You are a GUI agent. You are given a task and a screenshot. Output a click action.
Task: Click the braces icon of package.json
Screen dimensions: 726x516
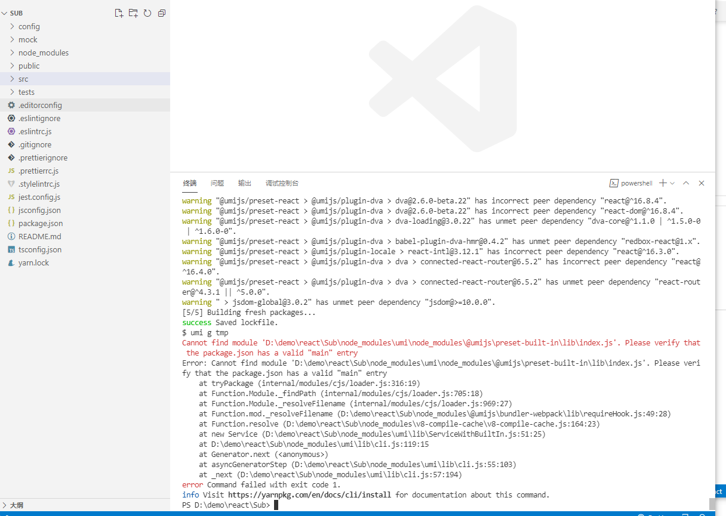coord(11,223)
